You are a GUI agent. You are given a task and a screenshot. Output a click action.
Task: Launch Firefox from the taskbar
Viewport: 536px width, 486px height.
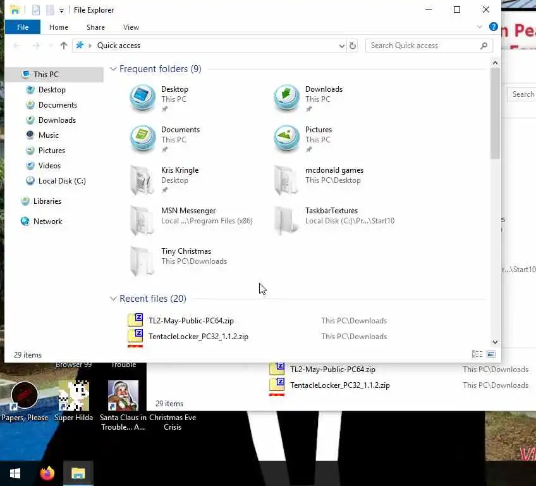47,474
